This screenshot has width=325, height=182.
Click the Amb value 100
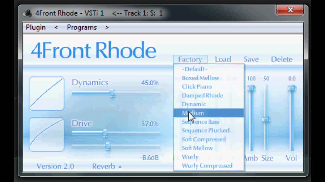point(251,79)
